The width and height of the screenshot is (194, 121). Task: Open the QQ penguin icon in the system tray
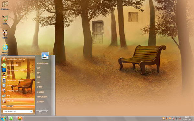point(167,118)
